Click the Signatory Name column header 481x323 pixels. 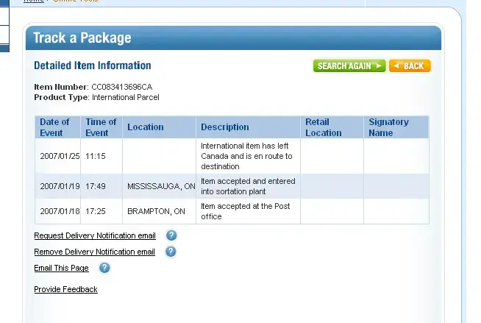396,127
